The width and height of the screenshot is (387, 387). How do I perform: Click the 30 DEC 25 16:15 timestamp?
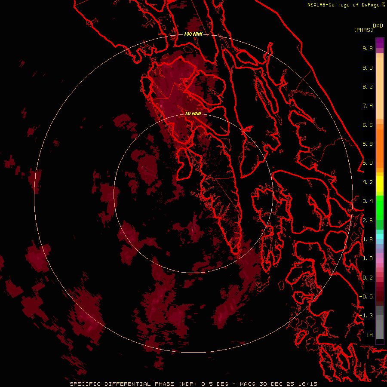(288, 384)
